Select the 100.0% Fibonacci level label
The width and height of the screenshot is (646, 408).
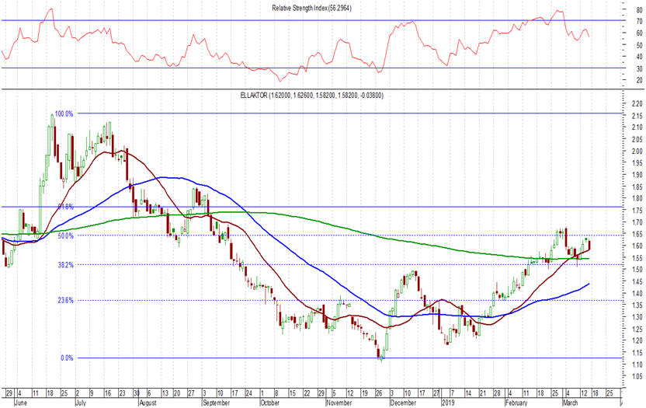click(x=64, y=113)
